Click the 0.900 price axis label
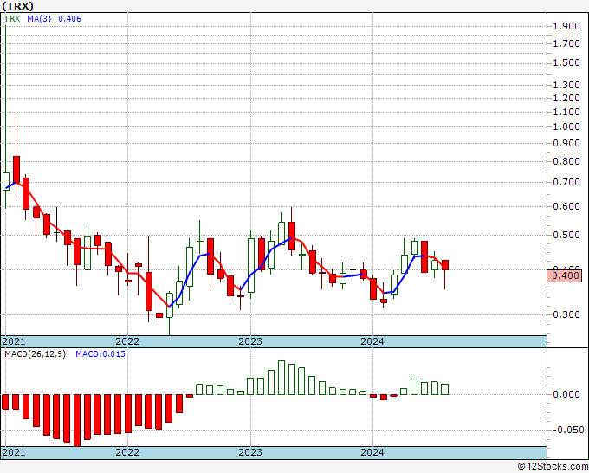This screenshot has width=589, height=473. click(x=566, y=143)
